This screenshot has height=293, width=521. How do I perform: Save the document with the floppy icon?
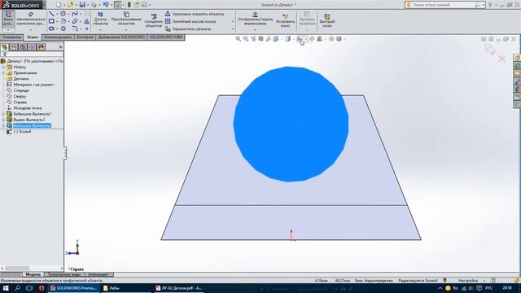point(82,5)
